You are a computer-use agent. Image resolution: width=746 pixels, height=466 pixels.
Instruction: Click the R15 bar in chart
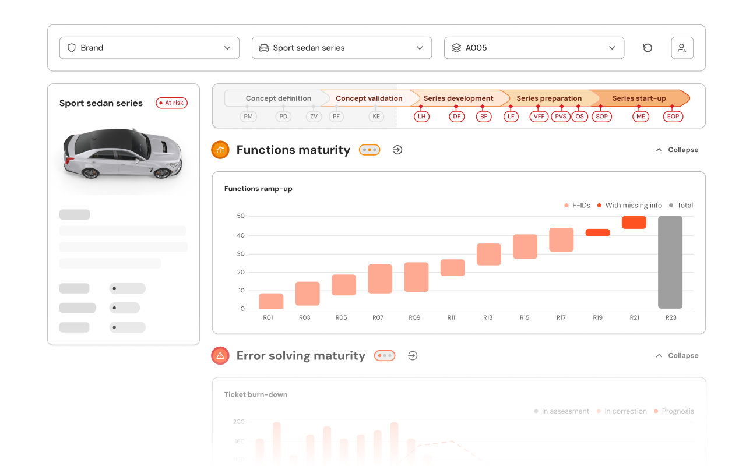tap(525, 246)
